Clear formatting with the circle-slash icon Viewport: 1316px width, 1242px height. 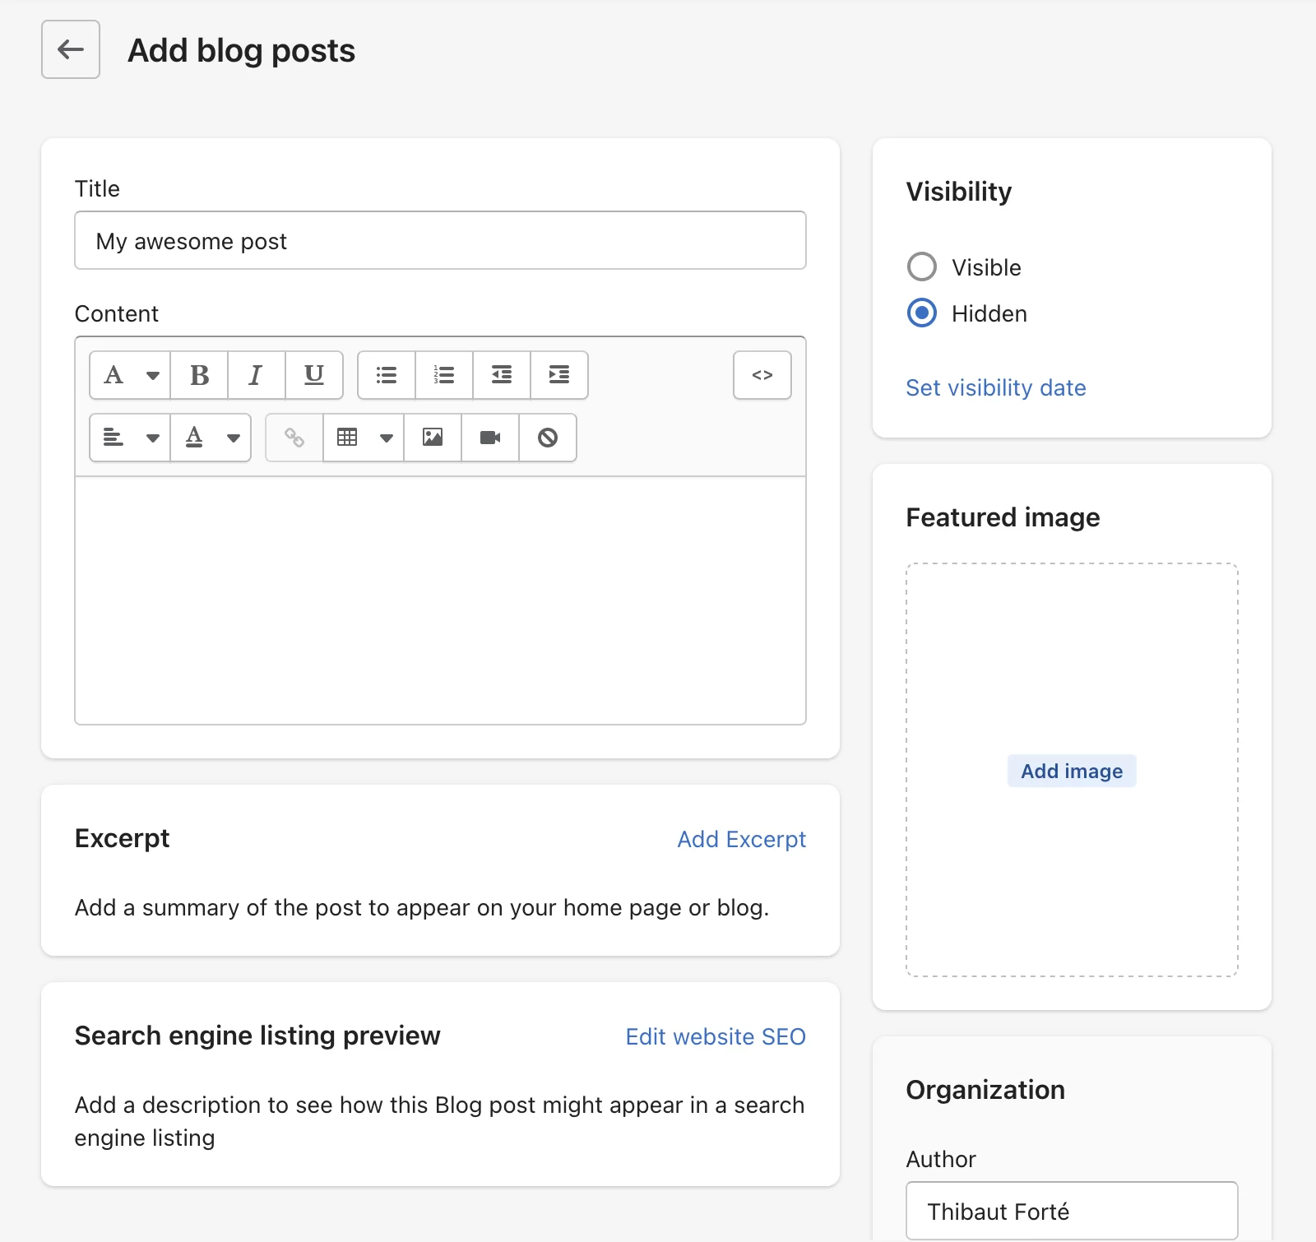[x=548, y=438]
